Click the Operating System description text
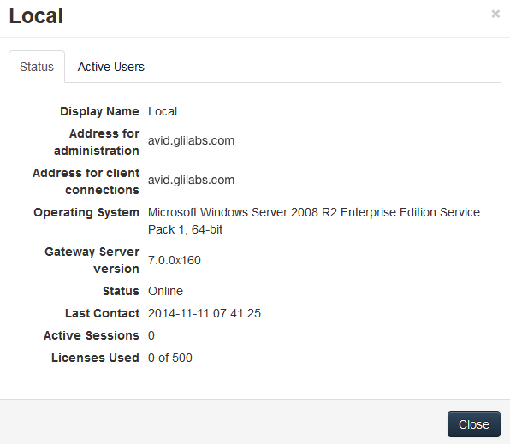 coord(314,221)
